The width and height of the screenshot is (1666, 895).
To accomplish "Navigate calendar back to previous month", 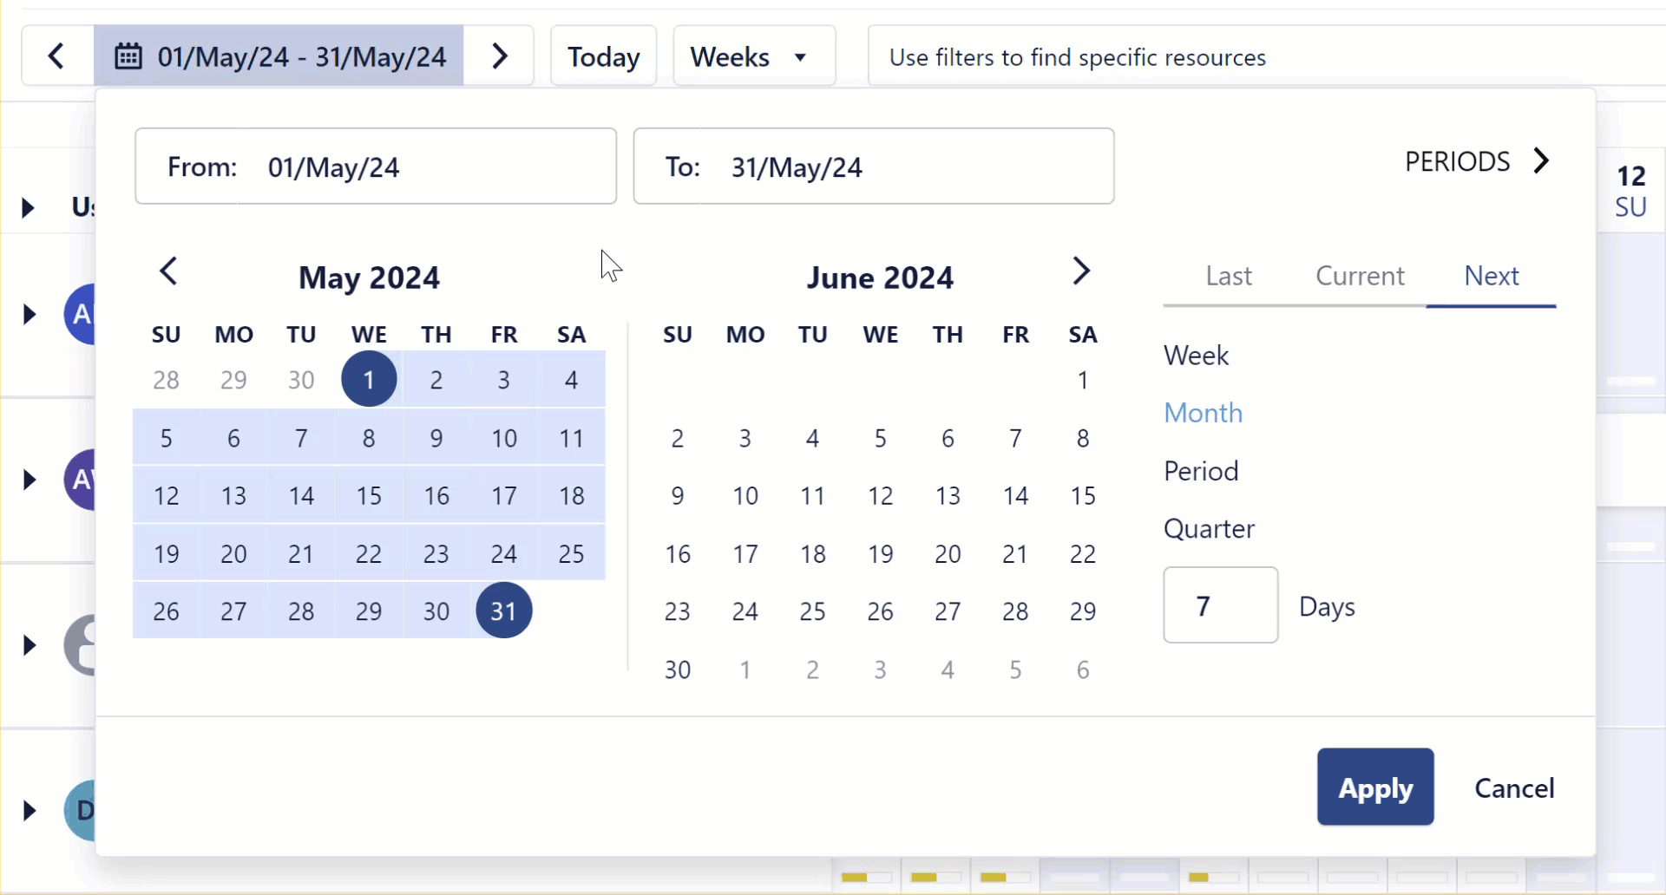I will click(168, 271).
